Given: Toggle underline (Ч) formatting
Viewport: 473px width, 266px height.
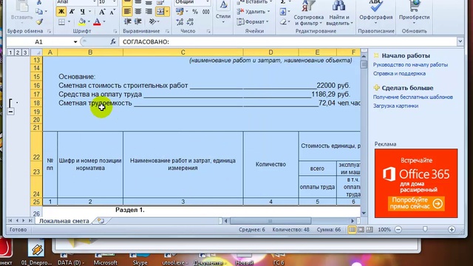Looking at the screenshot, I should [x=82, y=12].
